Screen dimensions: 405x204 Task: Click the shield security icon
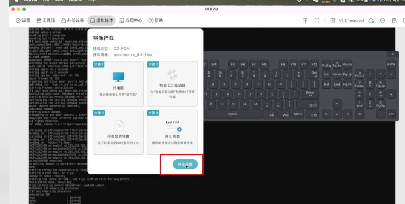click(382, 21)
